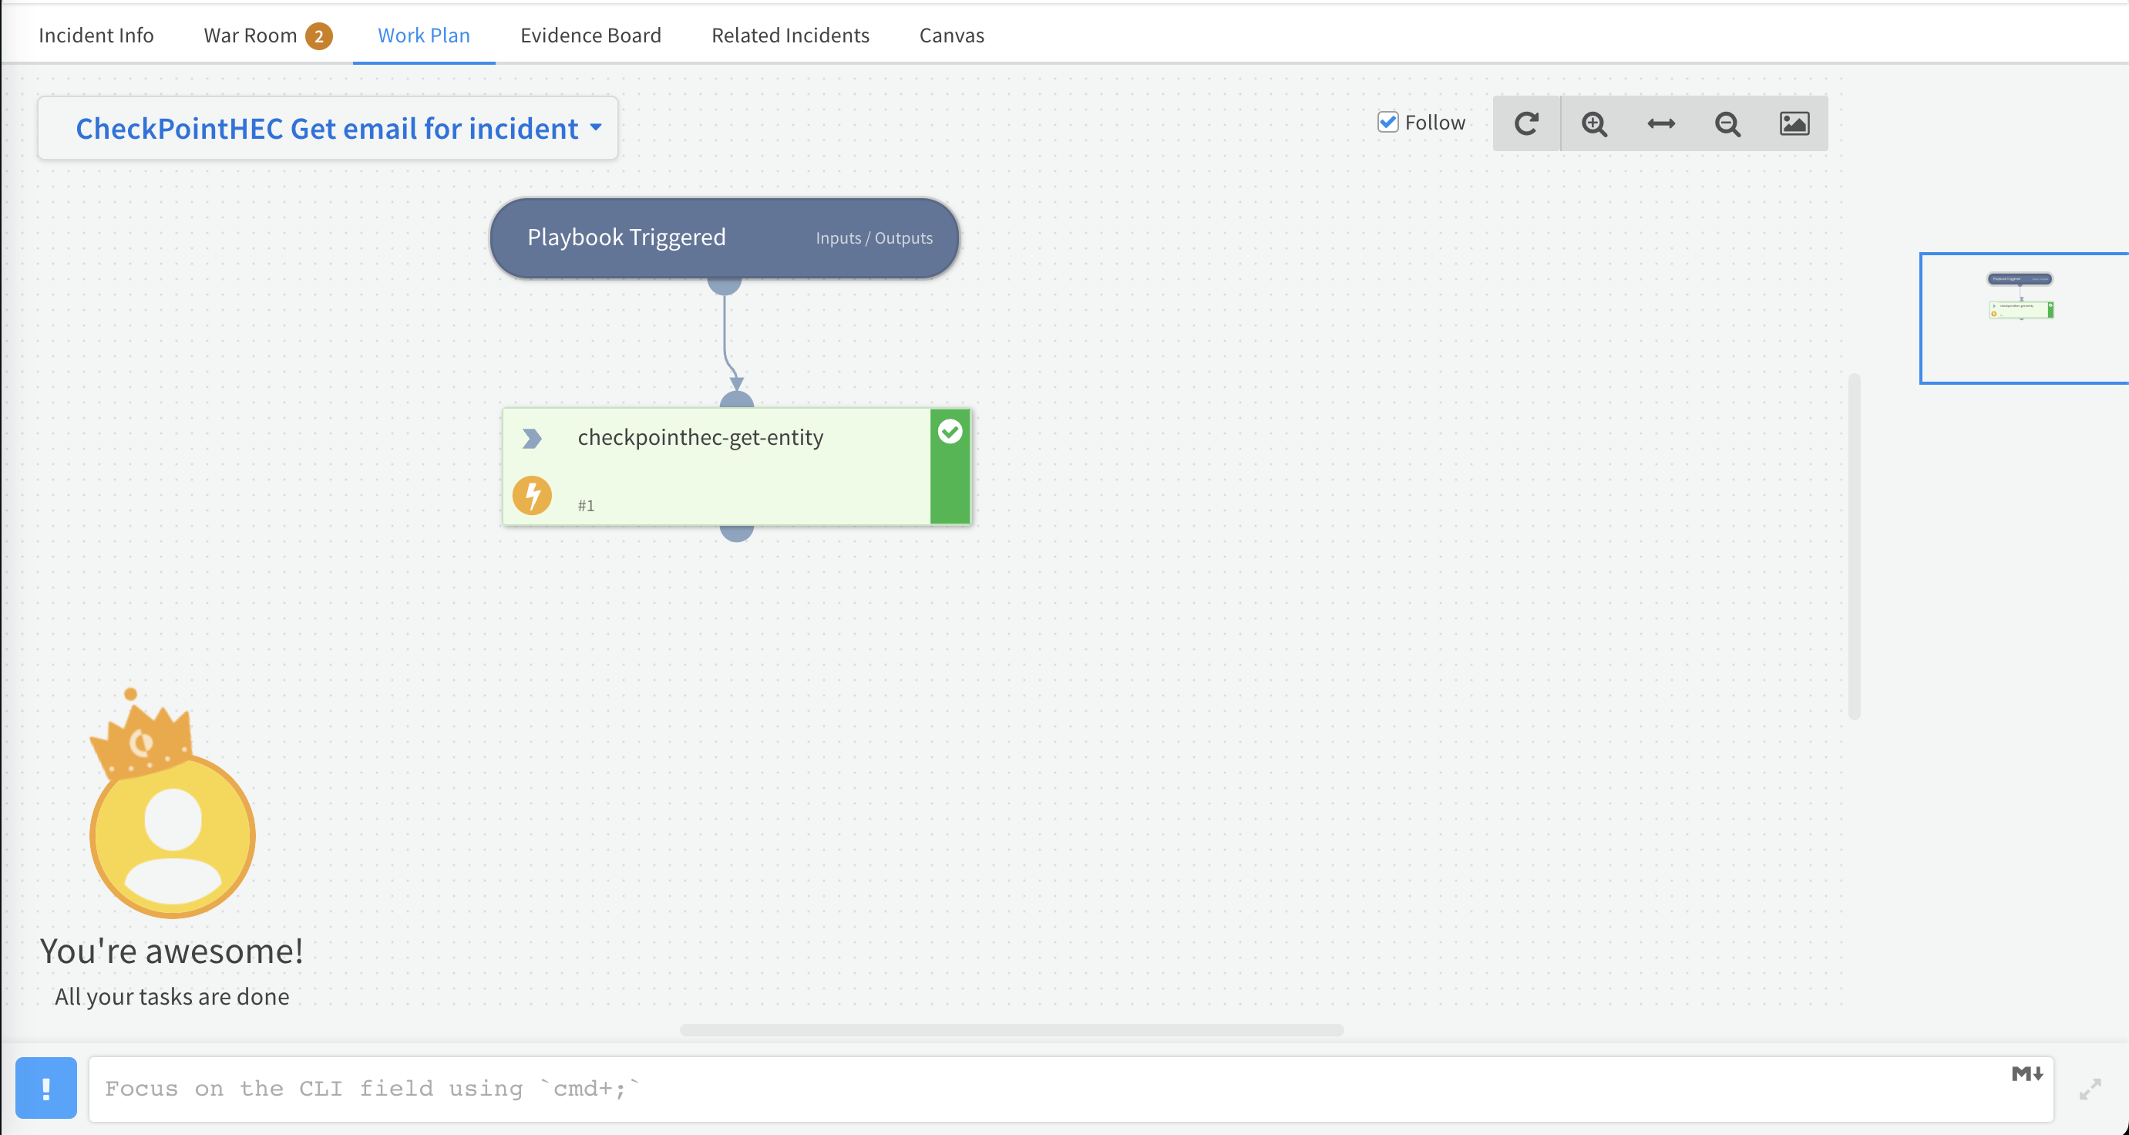Export the playbook as an image
This screenshot has height=1135, width=2129.
tap(1793, 123)
